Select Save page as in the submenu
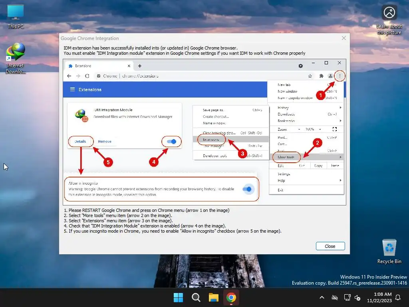 (231, 110)
